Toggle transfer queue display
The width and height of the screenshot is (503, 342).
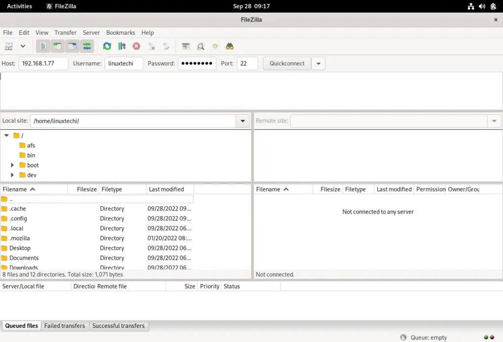[x=87, y=47]
